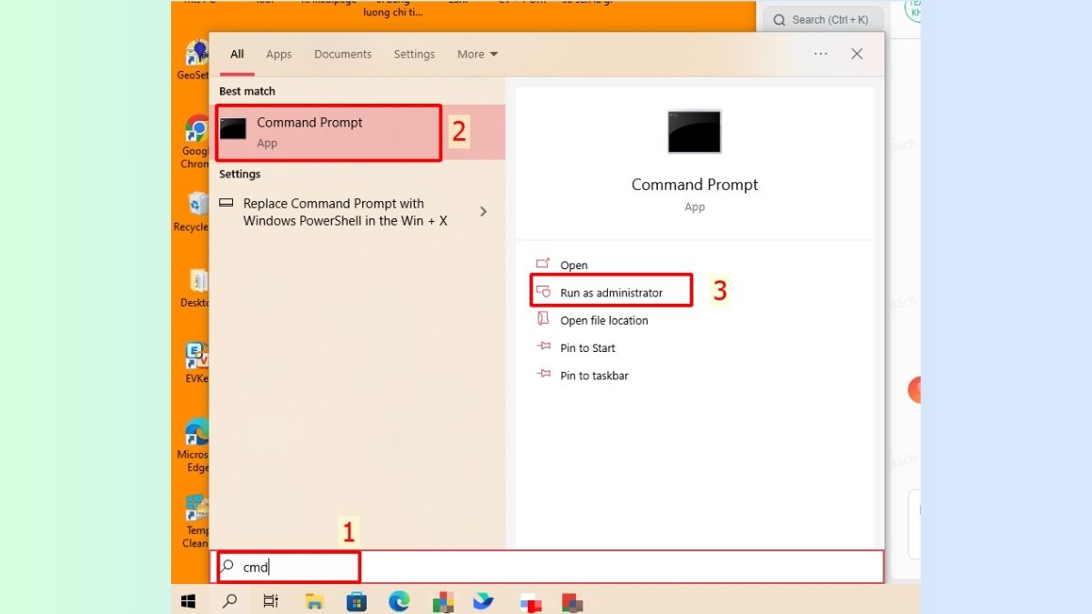Click the Command Prompt title in preview pane
1092x614 pixels.
[x=694, y=185]
